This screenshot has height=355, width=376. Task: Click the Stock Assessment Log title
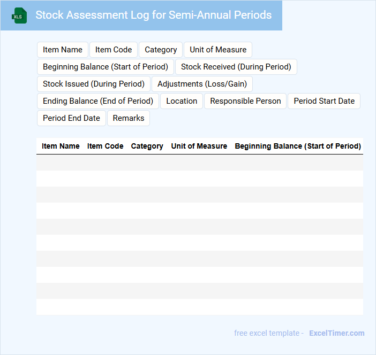pyautogui.click(x=154, y=15)
